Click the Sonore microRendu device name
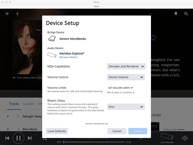 73,39
